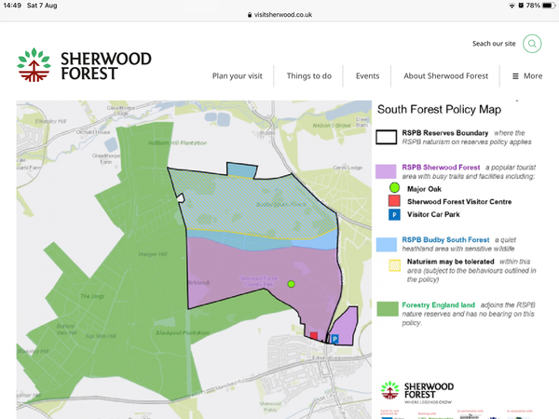Screen dimensions: 559x419
Task: Click green Forestry England land swatch
Action: (388, 309)
